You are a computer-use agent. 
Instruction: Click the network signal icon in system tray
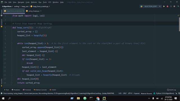tap(162, 98)
